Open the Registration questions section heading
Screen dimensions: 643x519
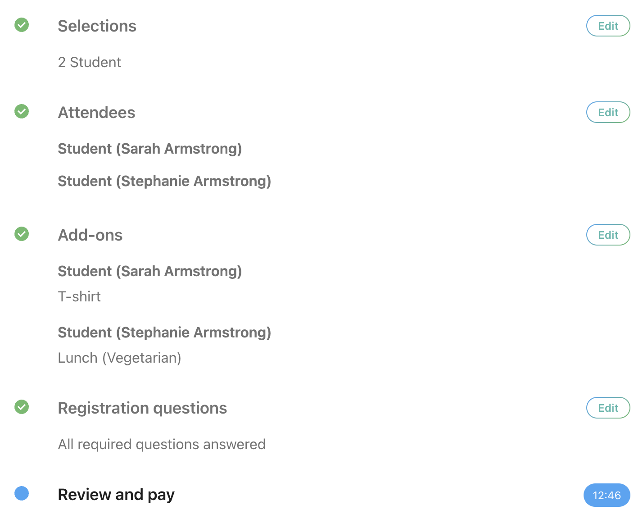pos(142,408)
